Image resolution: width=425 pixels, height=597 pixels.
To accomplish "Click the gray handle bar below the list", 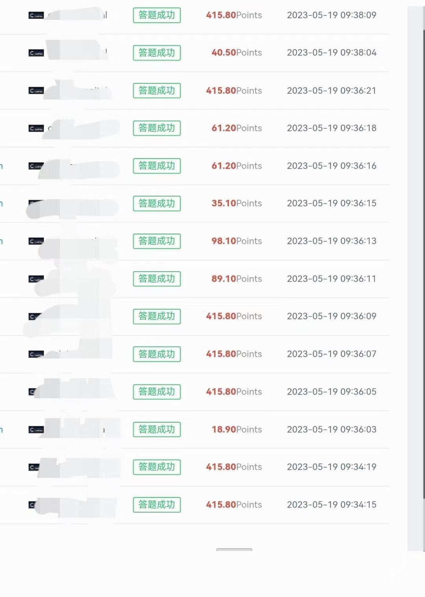I will pyautogui.click(x=234, y=549).
